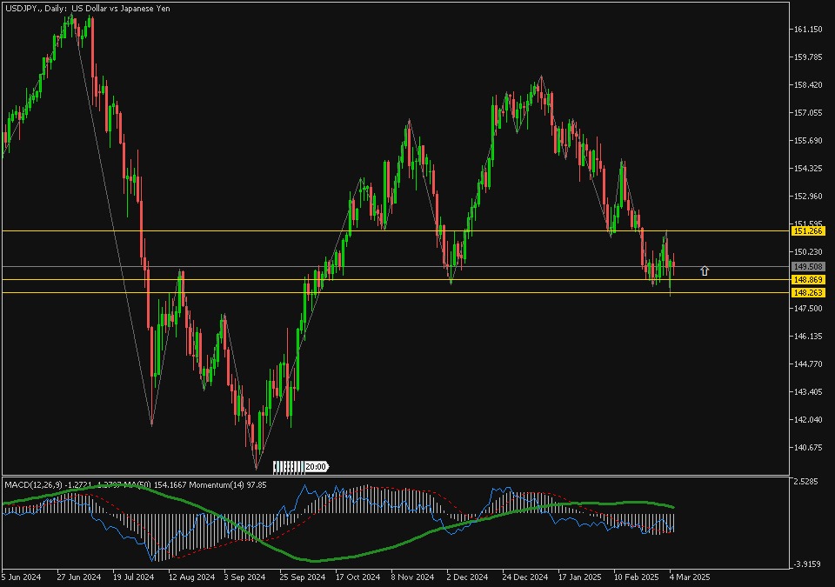The width and height of the screenshot is (835, 587).
Task: Select the up arrow object on chart
Action: pyautogui.click(x=705, y=271)
